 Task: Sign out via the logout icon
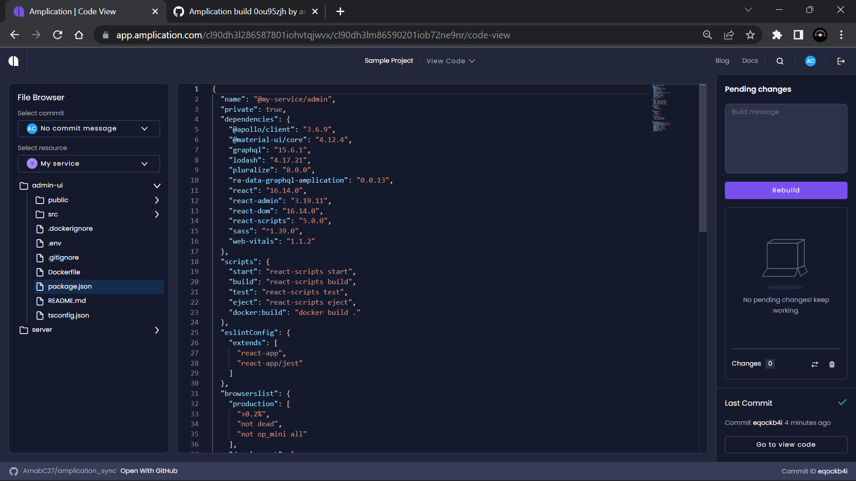click(x=841, y=61)
